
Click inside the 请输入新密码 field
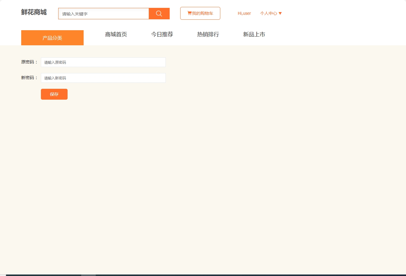pyautogui.click(x=103, y=78)
